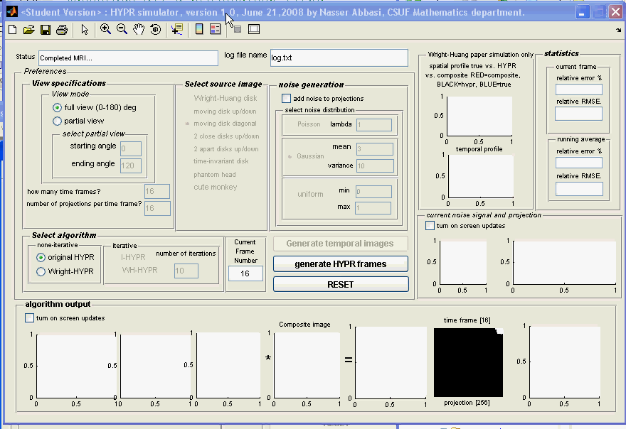Click the Print figure icon
The image size is (626, 429).
point(62,29)
